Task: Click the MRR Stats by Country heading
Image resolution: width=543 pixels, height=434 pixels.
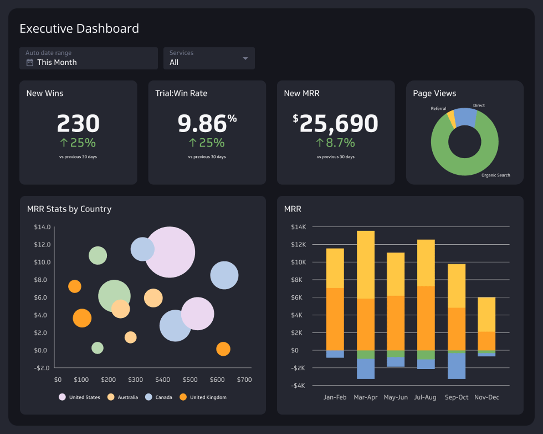Action: click(69, 209)
